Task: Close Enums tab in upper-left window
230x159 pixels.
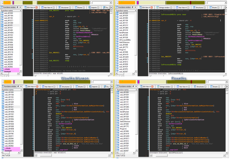Action: coord(84,7)
